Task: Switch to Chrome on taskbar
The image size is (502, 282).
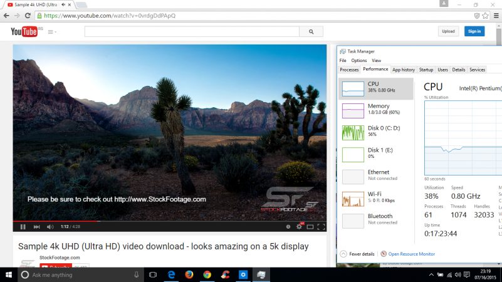Action: pyautogui.click(x=207, y=274)
